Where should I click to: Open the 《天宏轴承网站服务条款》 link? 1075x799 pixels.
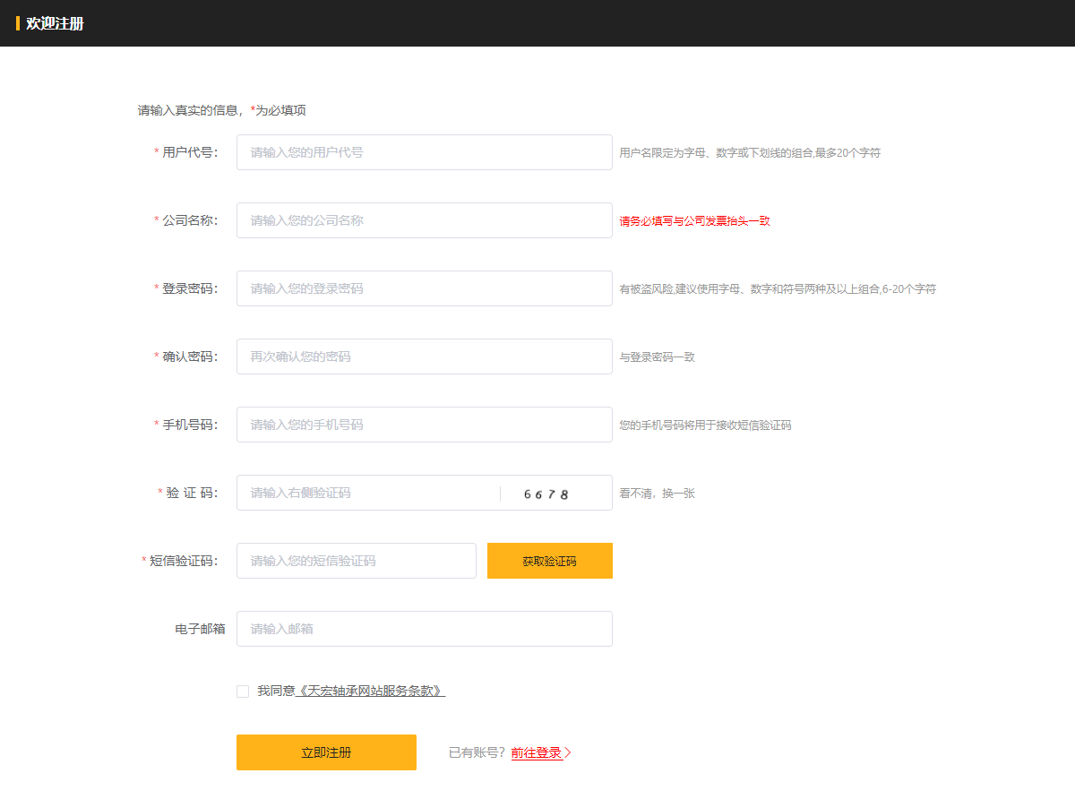tap(370, 692)
